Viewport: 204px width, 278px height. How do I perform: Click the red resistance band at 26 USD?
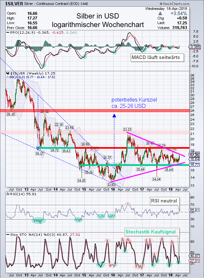pos(99,110)
